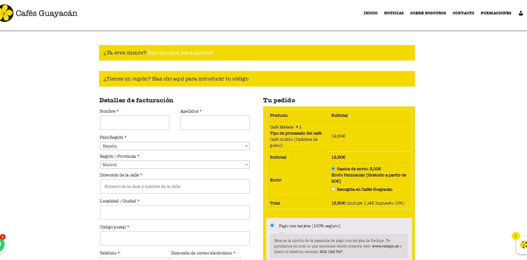This screenshot has width=527, height=260.
Task: Focus the Nombre input field
Action: click(135, 123)
